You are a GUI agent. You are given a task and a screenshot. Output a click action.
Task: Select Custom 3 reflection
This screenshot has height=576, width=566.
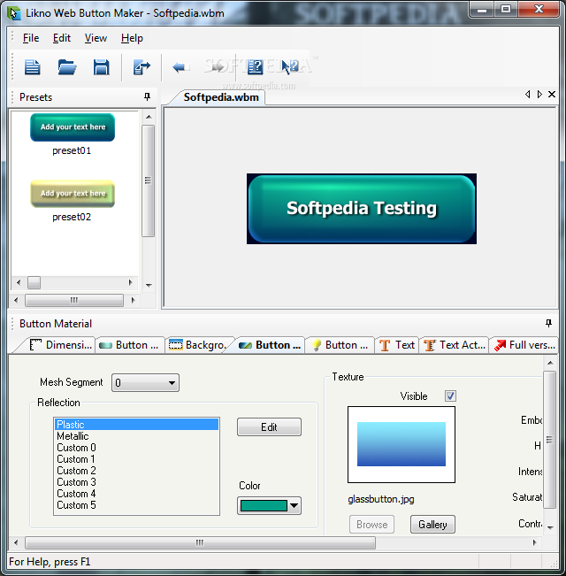tap(136, 482)
